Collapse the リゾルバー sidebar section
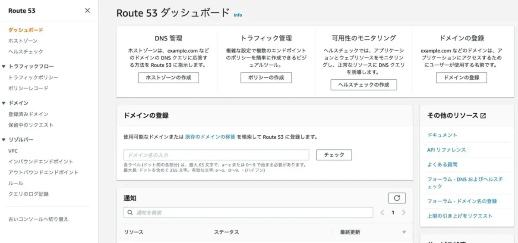518x243 pixels. pyautogui.click(x=4, y=140)
